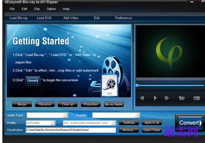Image resolution: width=205 pixels, height=143 pixels.
Task: Open the top menu-bar Edit menu
Action: click(25, 9)
